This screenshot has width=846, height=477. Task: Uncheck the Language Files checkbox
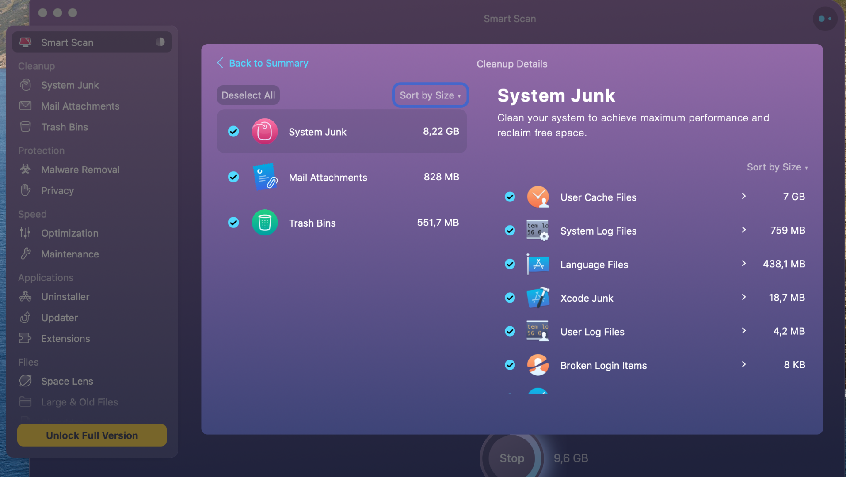[x=510, y=264]
